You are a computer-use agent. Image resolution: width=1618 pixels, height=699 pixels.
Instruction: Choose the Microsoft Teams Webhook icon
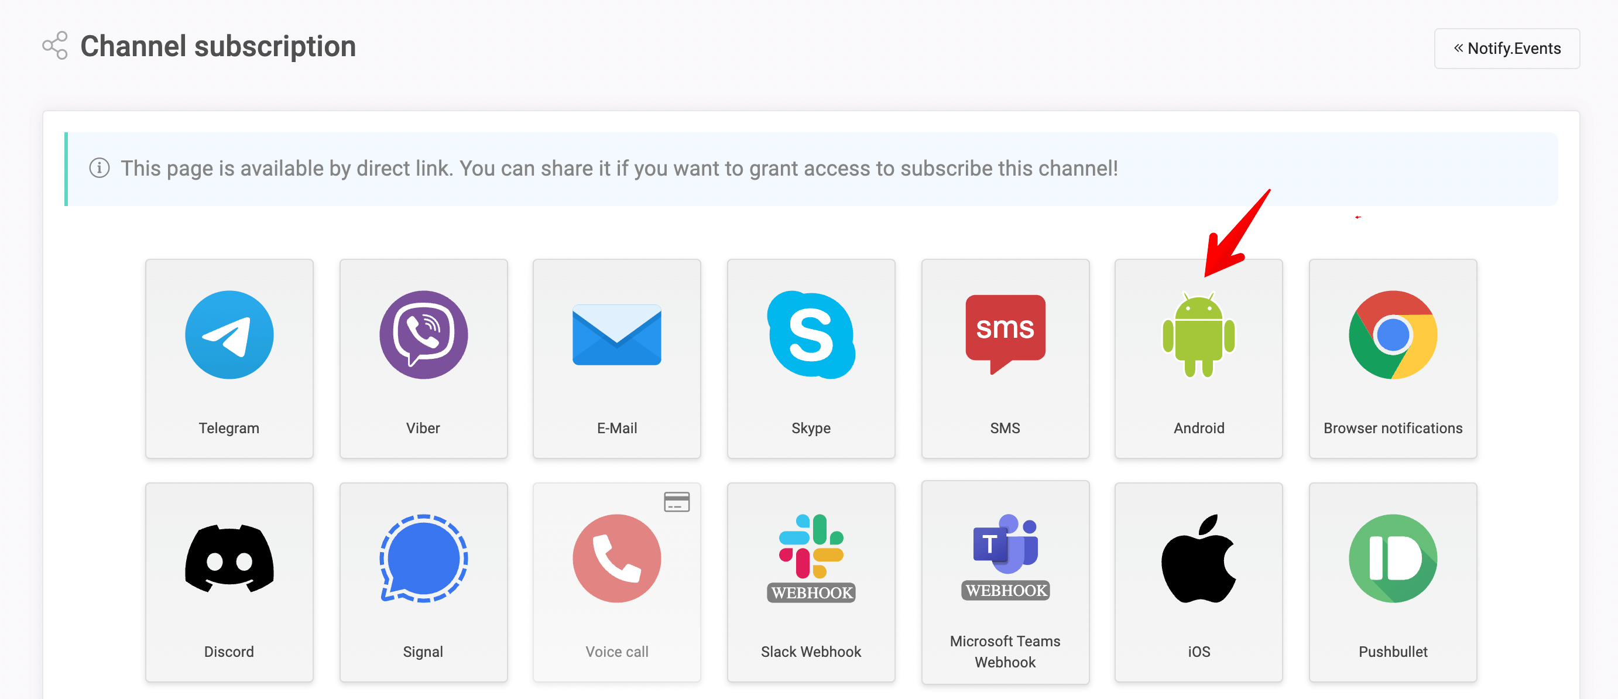coord(1005,557)
